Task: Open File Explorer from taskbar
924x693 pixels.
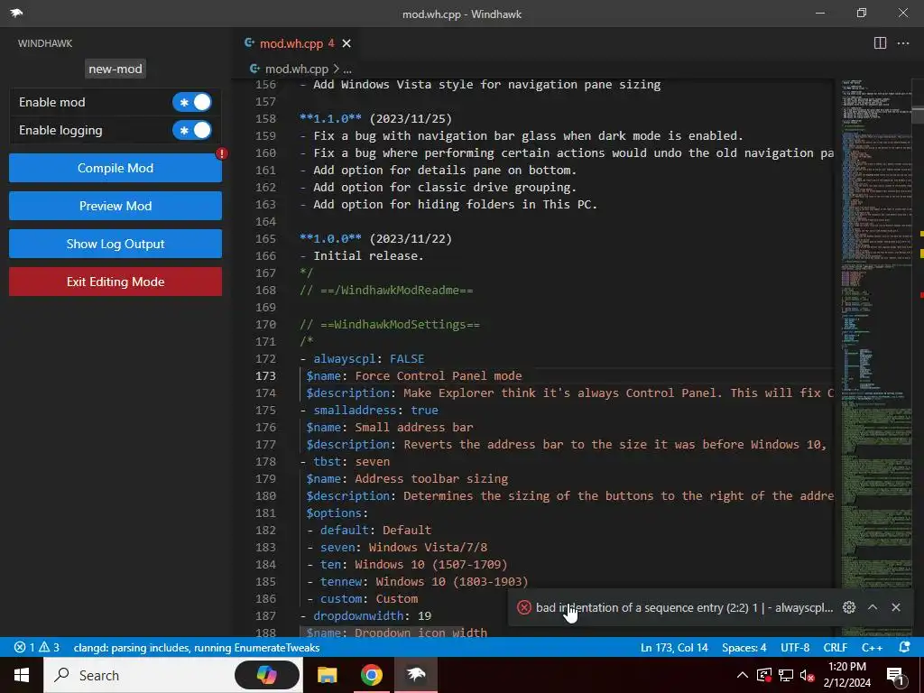Action: click(x=327, y=675)
